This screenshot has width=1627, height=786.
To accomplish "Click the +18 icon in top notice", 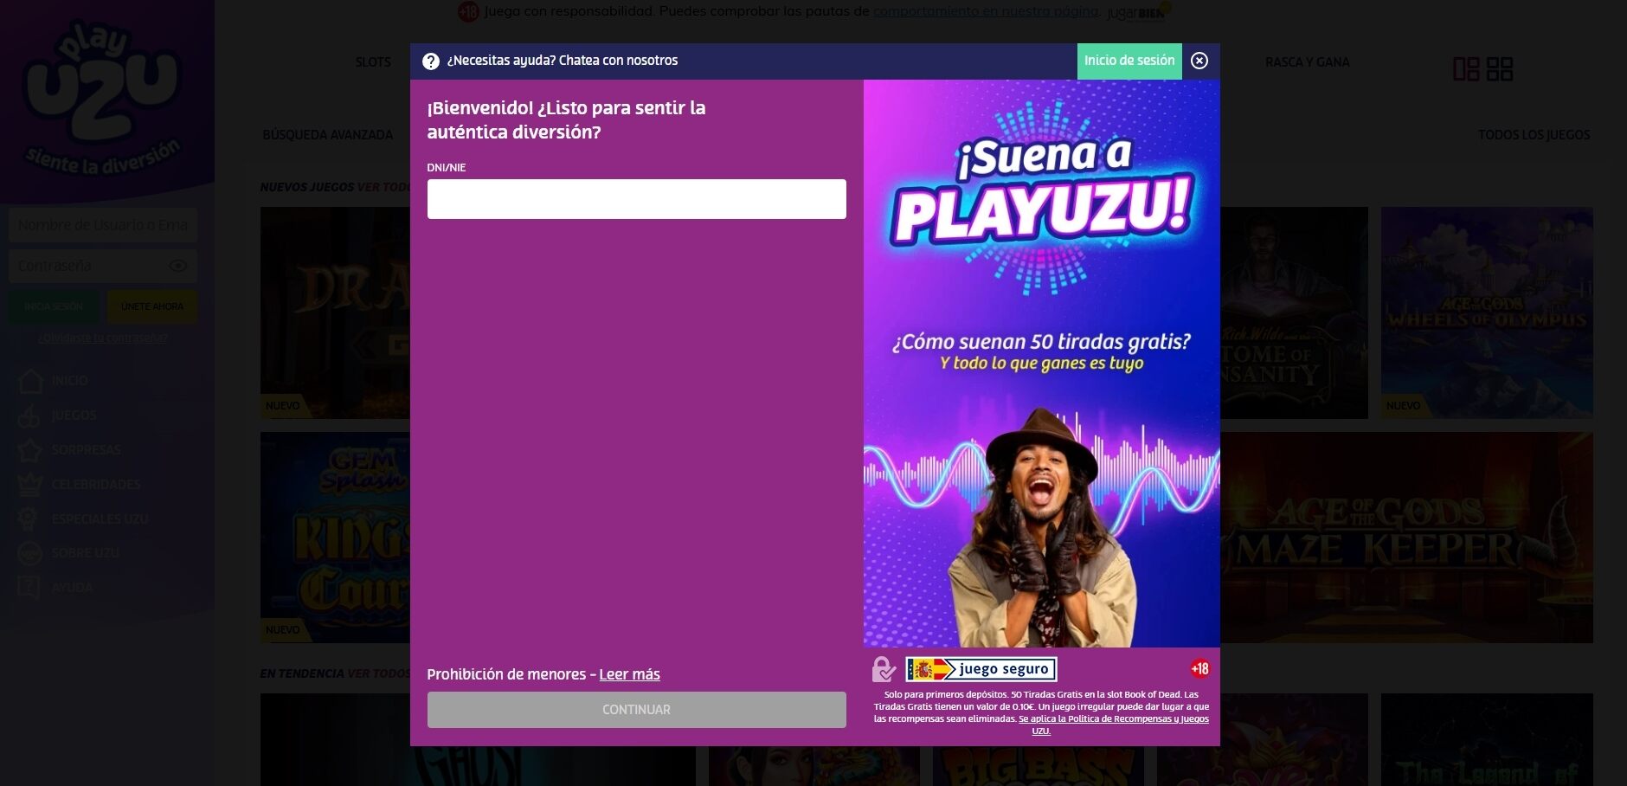I will pos(468,11).
